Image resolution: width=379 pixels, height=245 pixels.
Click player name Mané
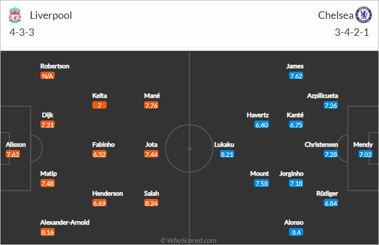coord(152,95)
